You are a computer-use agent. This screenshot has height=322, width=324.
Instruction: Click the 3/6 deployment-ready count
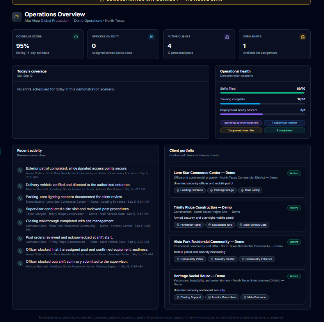303,110
